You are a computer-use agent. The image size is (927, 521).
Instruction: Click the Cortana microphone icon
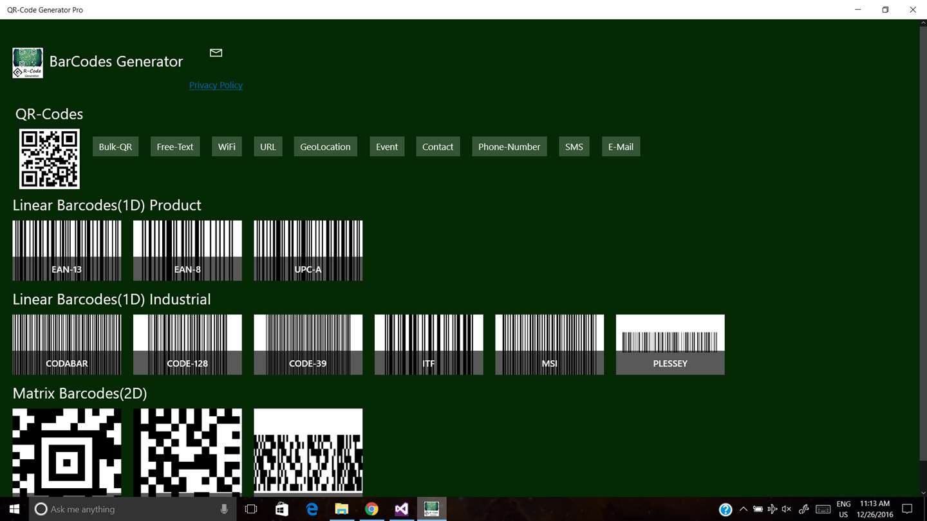point(224,509)
